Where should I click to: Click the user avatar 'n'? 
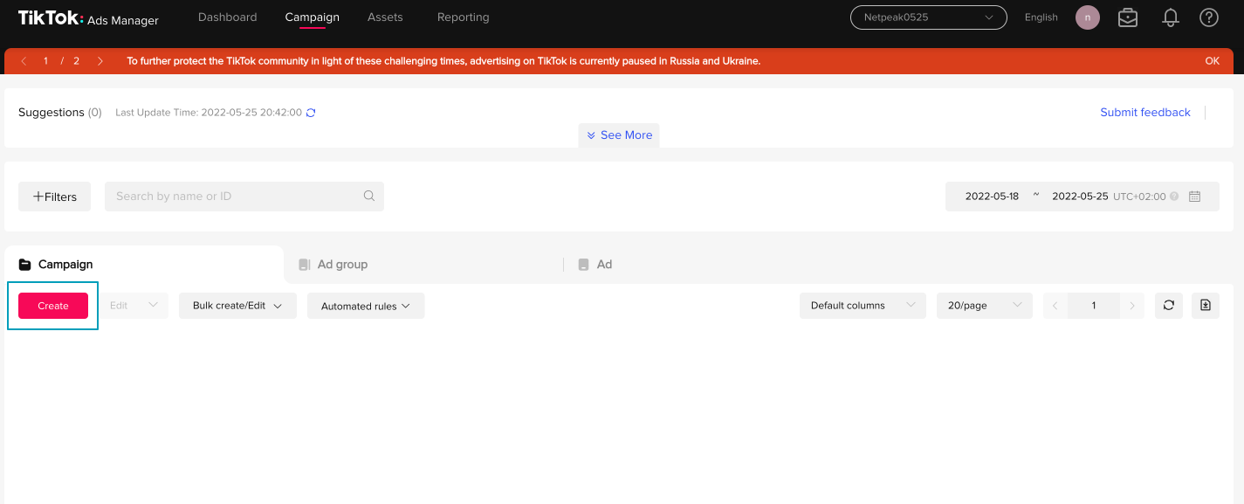pos(1088,17)
